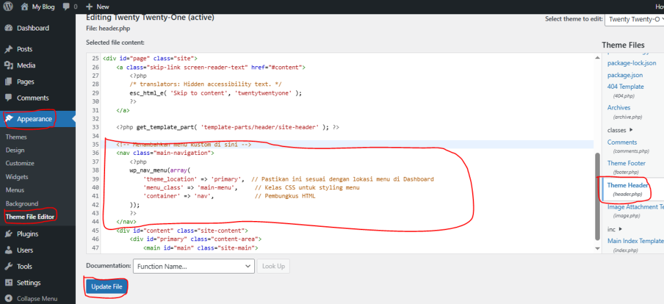Click the editor scroll up arrow
Image resolution: width=664 pixels, height=304 pixels.
point(597,58)
